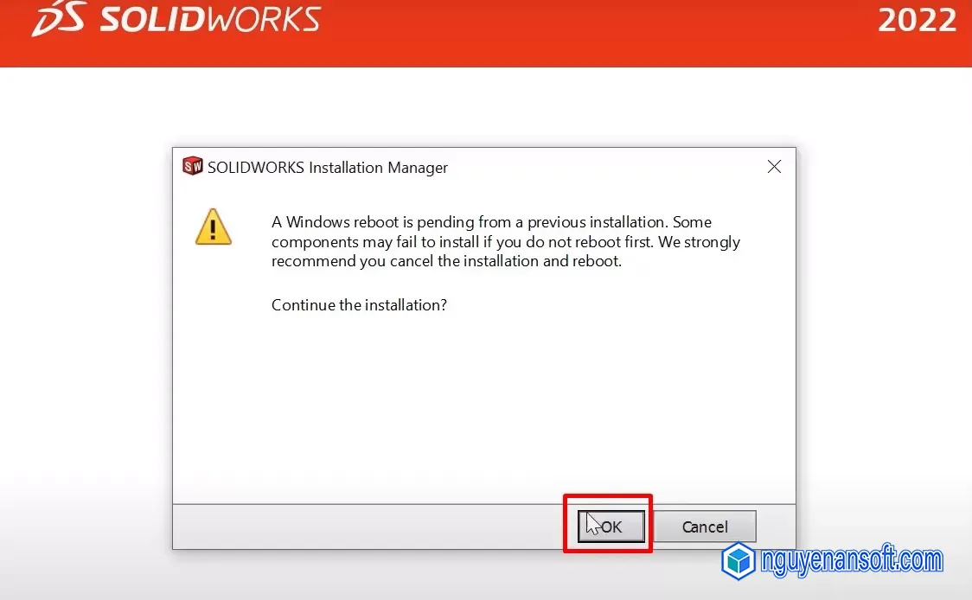972x600 pixels.
Task: Click the hexagon outline of the nguyenansoft logo
Action: (738, 561)
